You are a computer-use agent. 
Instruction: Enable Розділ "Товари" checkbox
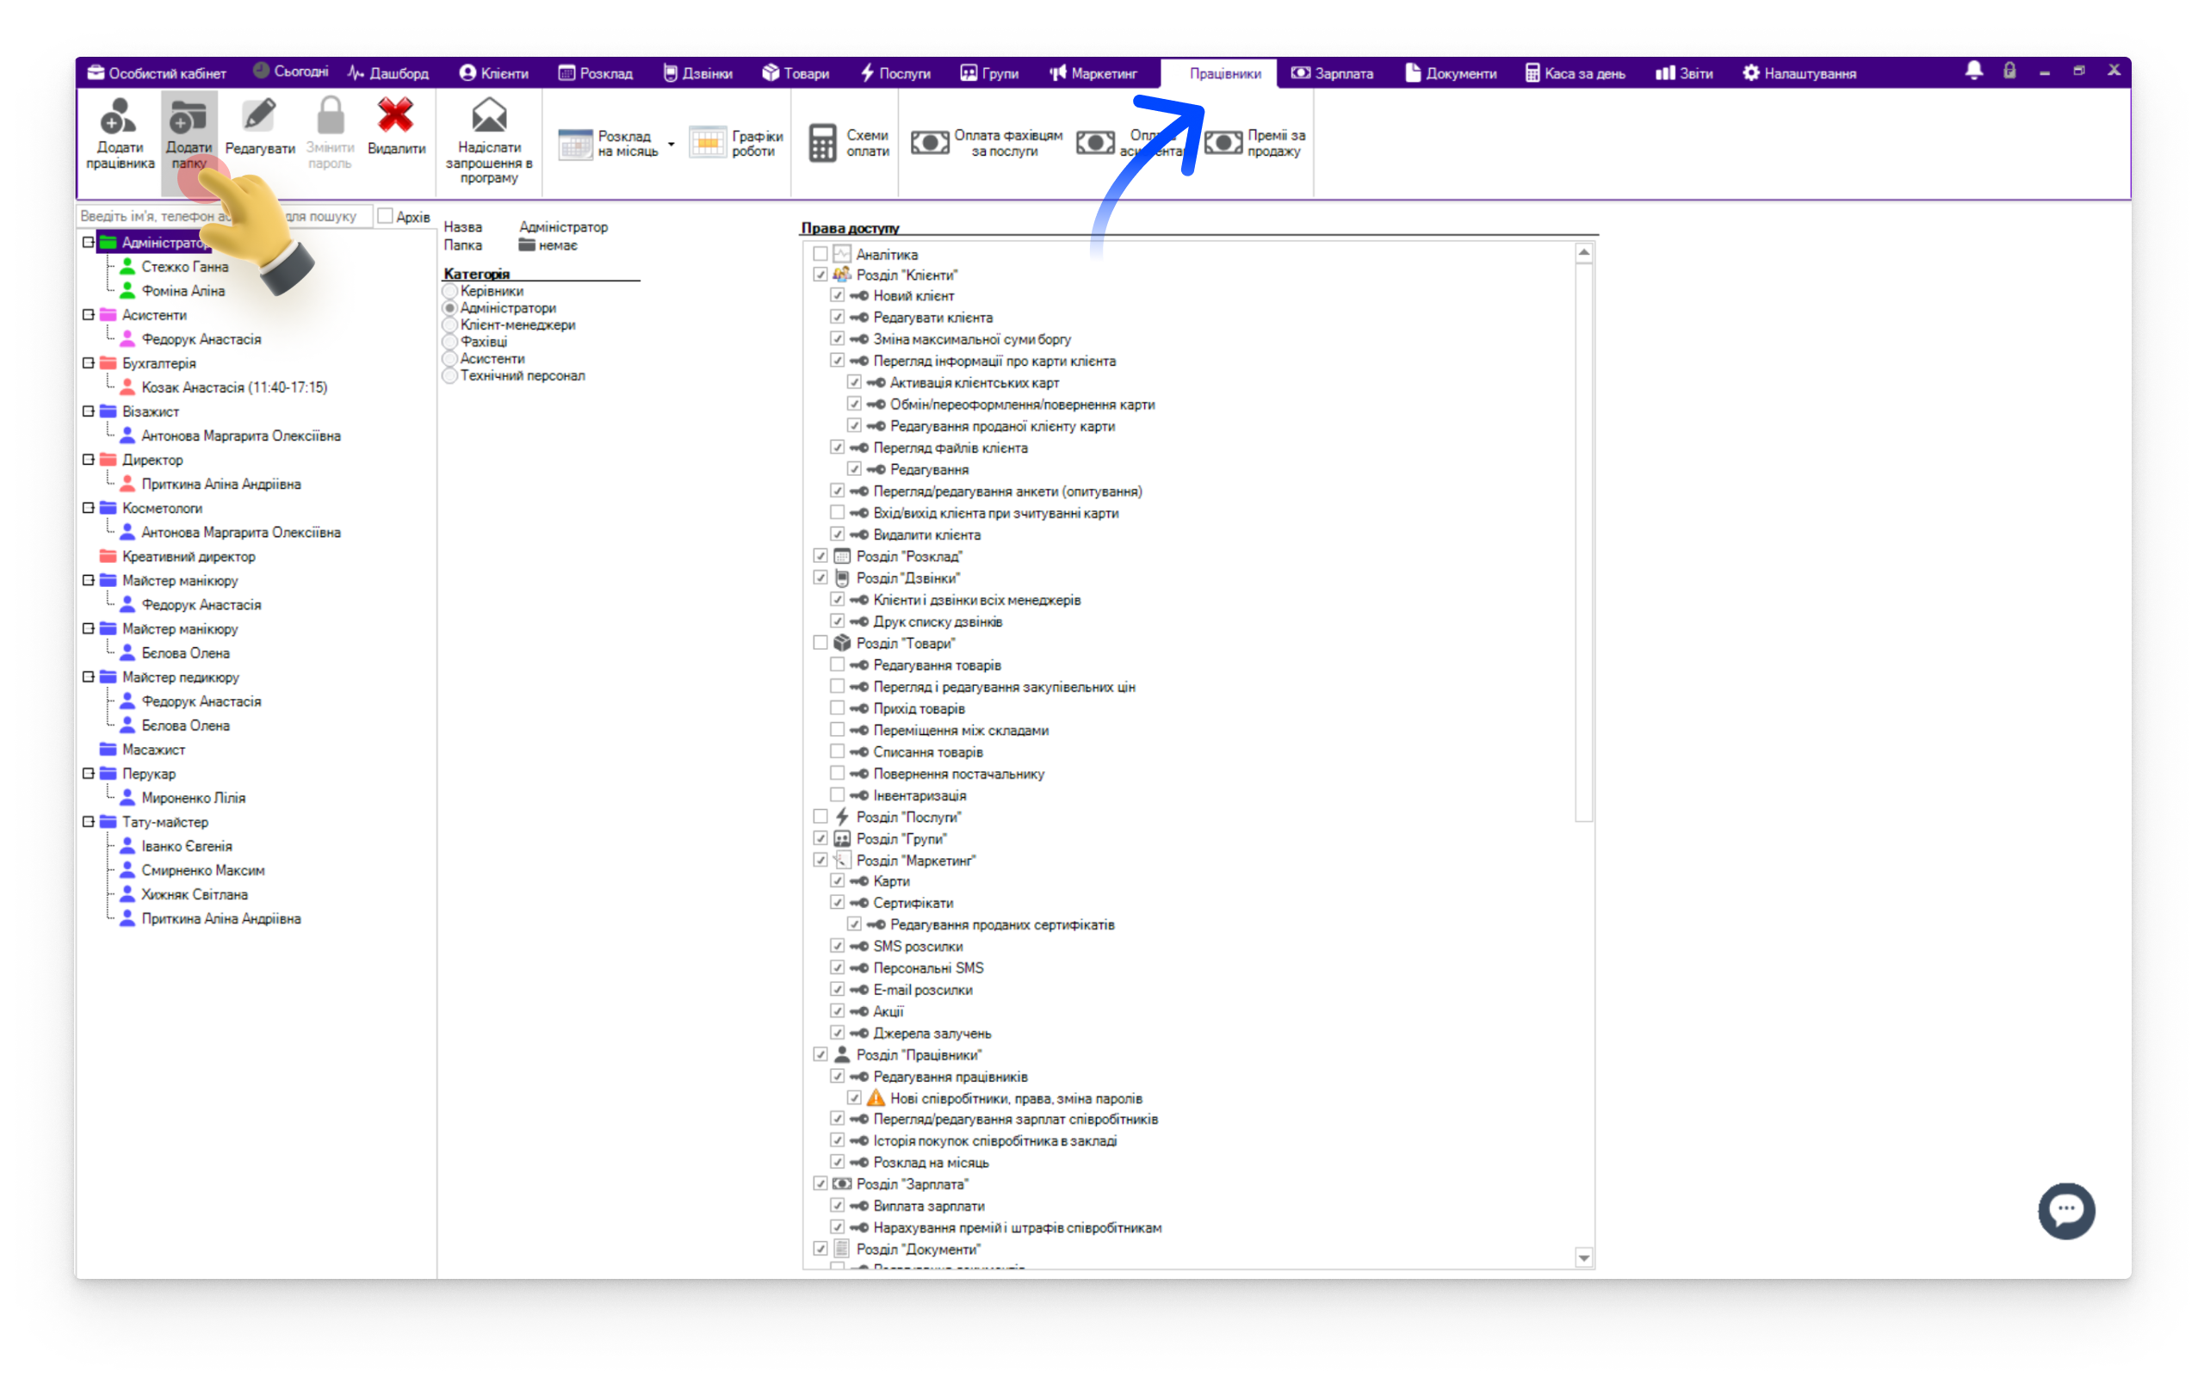tap(820, 643)
